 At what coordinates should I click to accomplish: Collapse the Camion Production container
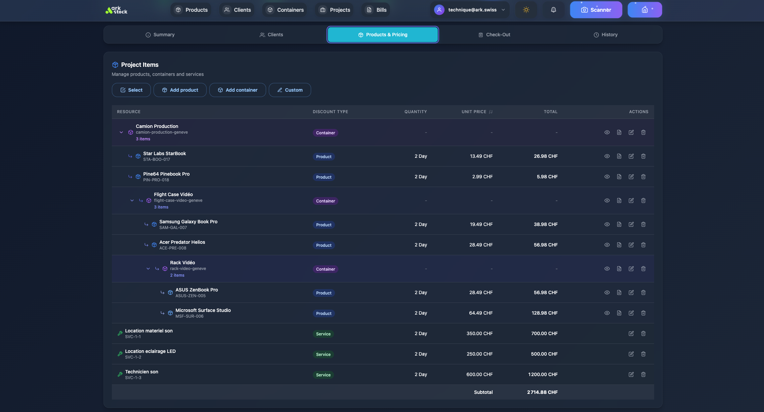tap(121, 132)
